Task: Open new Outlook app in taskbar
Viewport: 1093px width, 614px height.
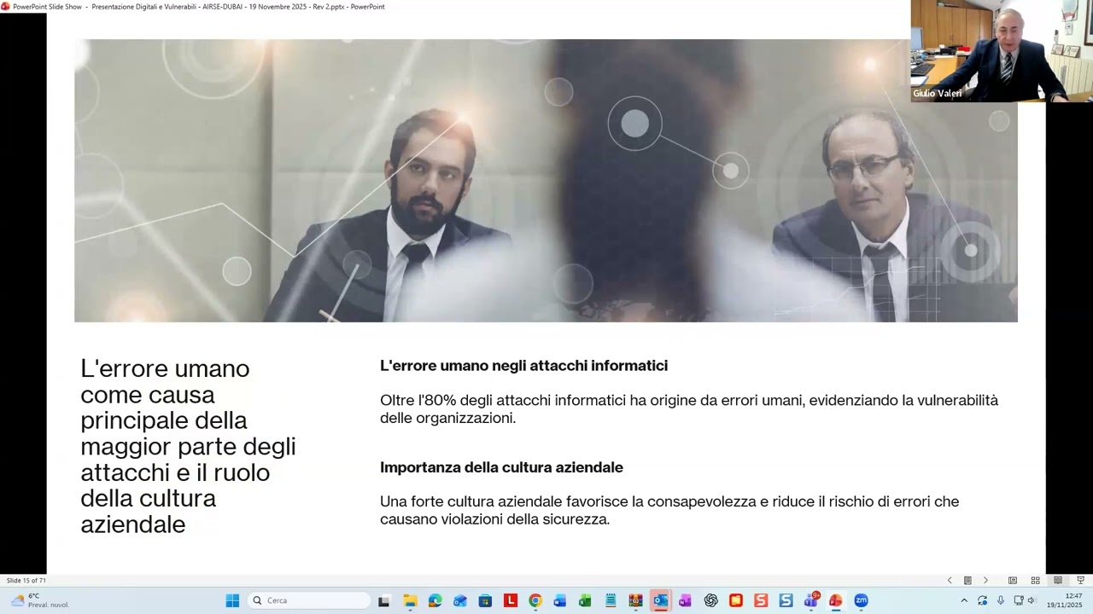Action: point(460,600)
